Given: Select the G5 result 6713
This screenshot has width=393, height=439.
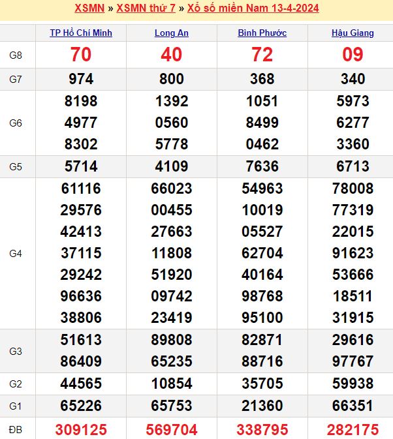Looking at the screenshot, I should pyautogui.click(x=353, y=166).
